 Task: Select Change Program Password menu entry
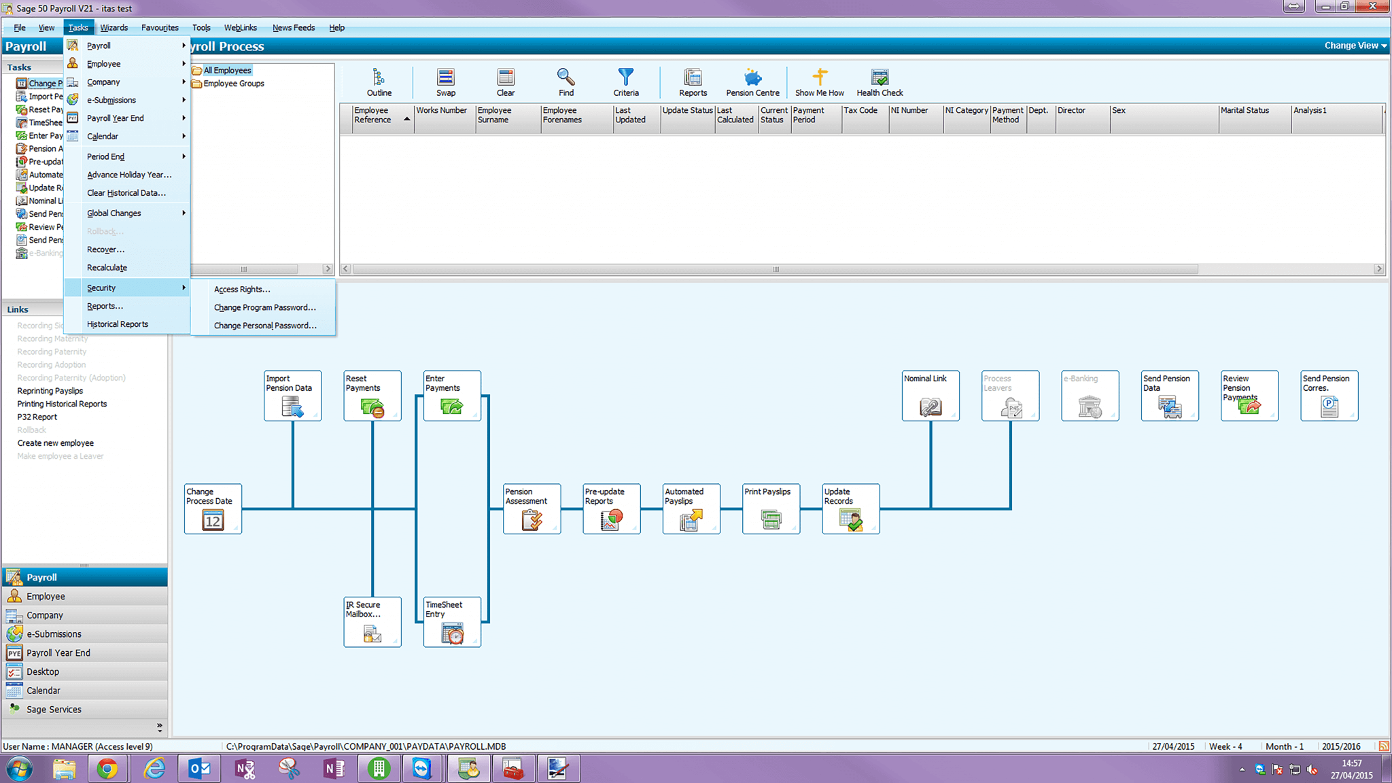pos(264,307)
